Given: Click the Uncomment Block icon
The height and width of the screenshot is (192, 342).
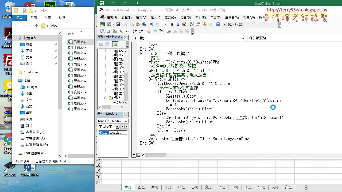Looking at the screenshot, I should [x=161, y=31].
